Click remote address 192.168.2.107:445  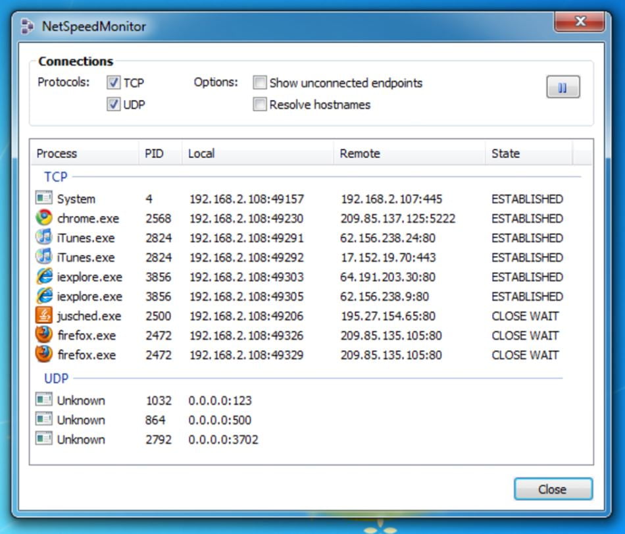tap(391, 199)
